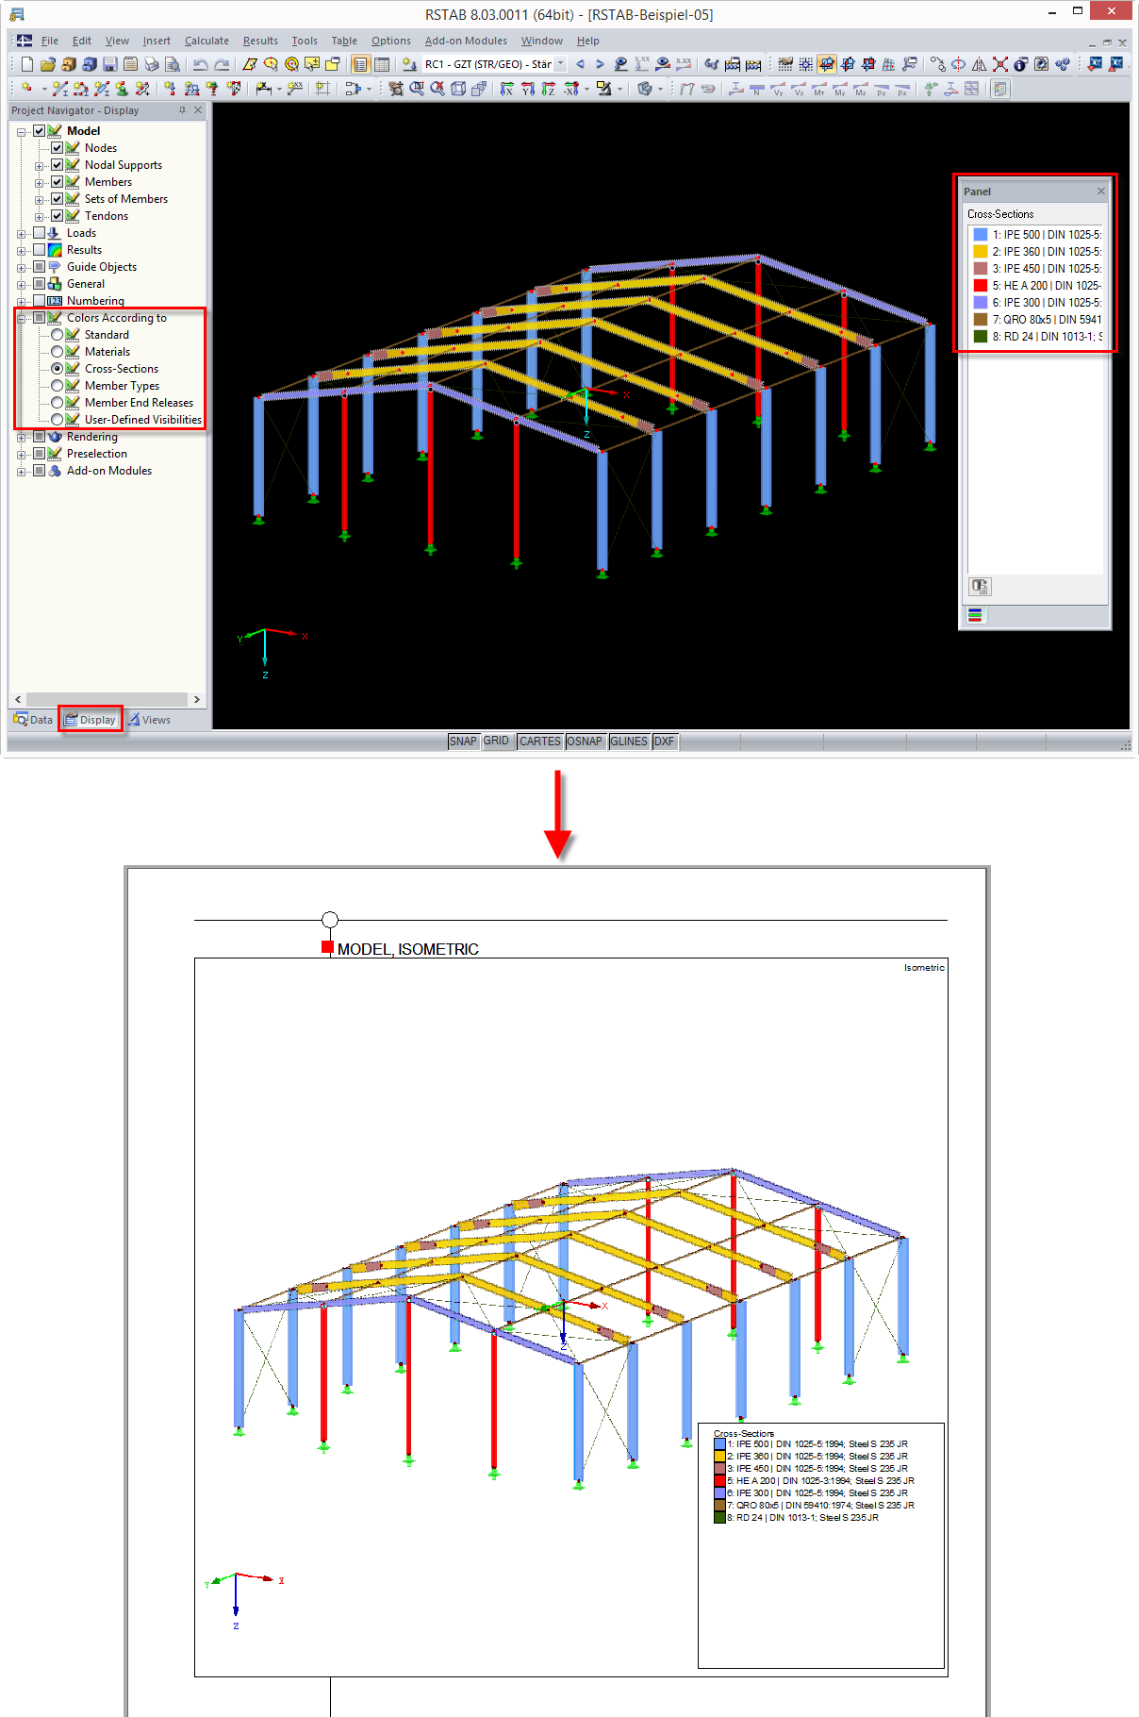Uncheck the Nodes checkbox
The image size is (1139, 1717).
(57, 148)
